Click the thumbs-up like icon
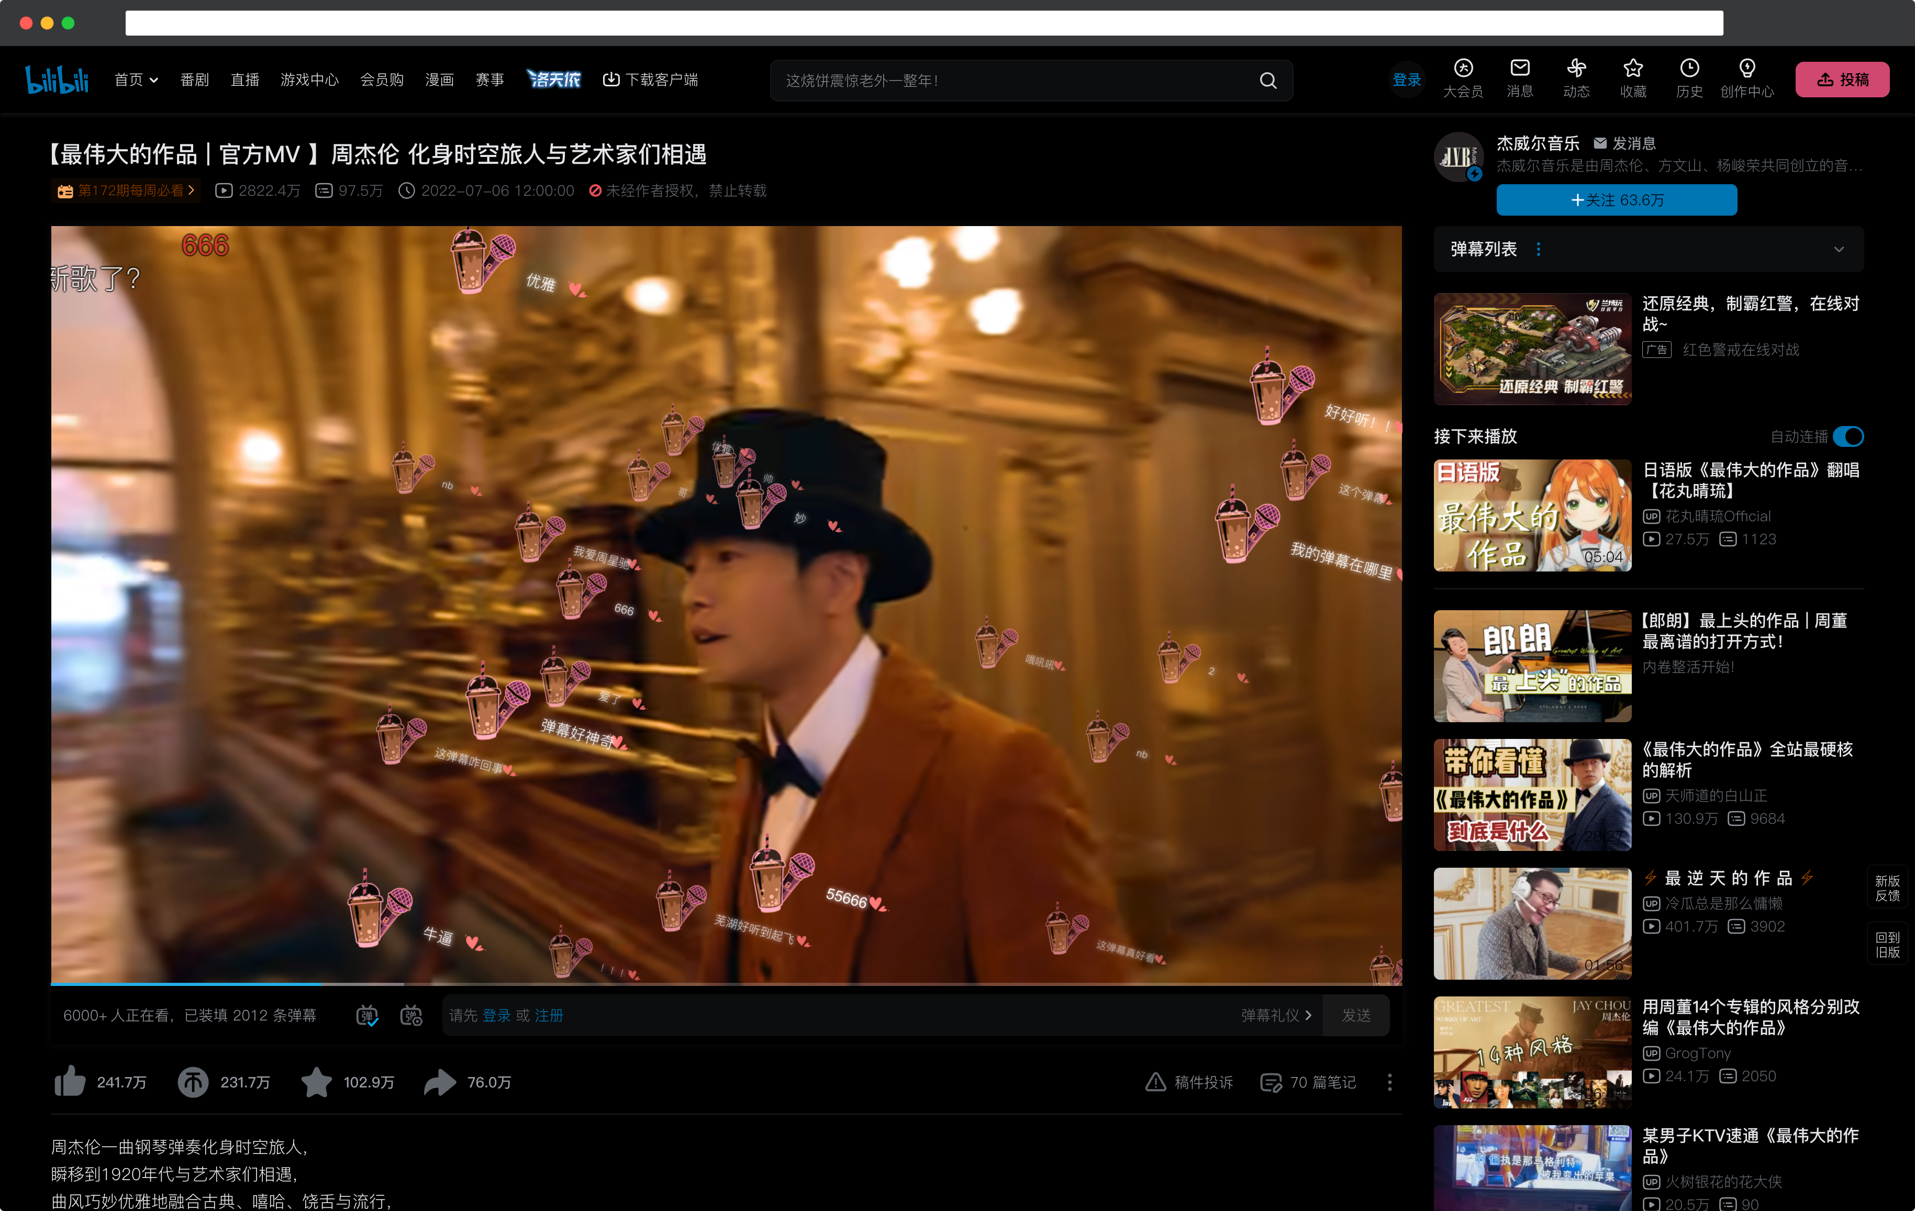Image resolution: width=1915 pixels, height=1211 pixels. click(70, 1081)
